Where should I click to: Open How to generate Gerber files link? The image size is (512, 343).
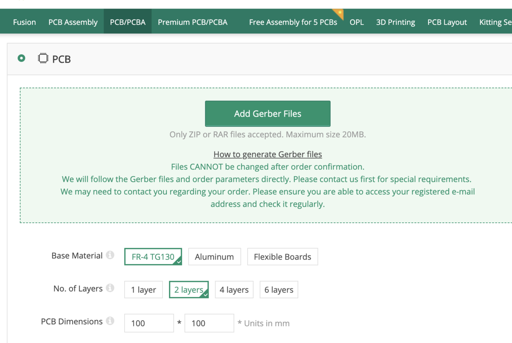point(268,154)
